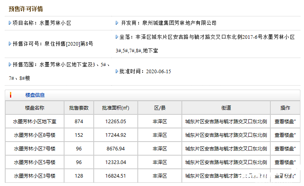
Task: Click the 152 units cell
Action: coord(79,135)
